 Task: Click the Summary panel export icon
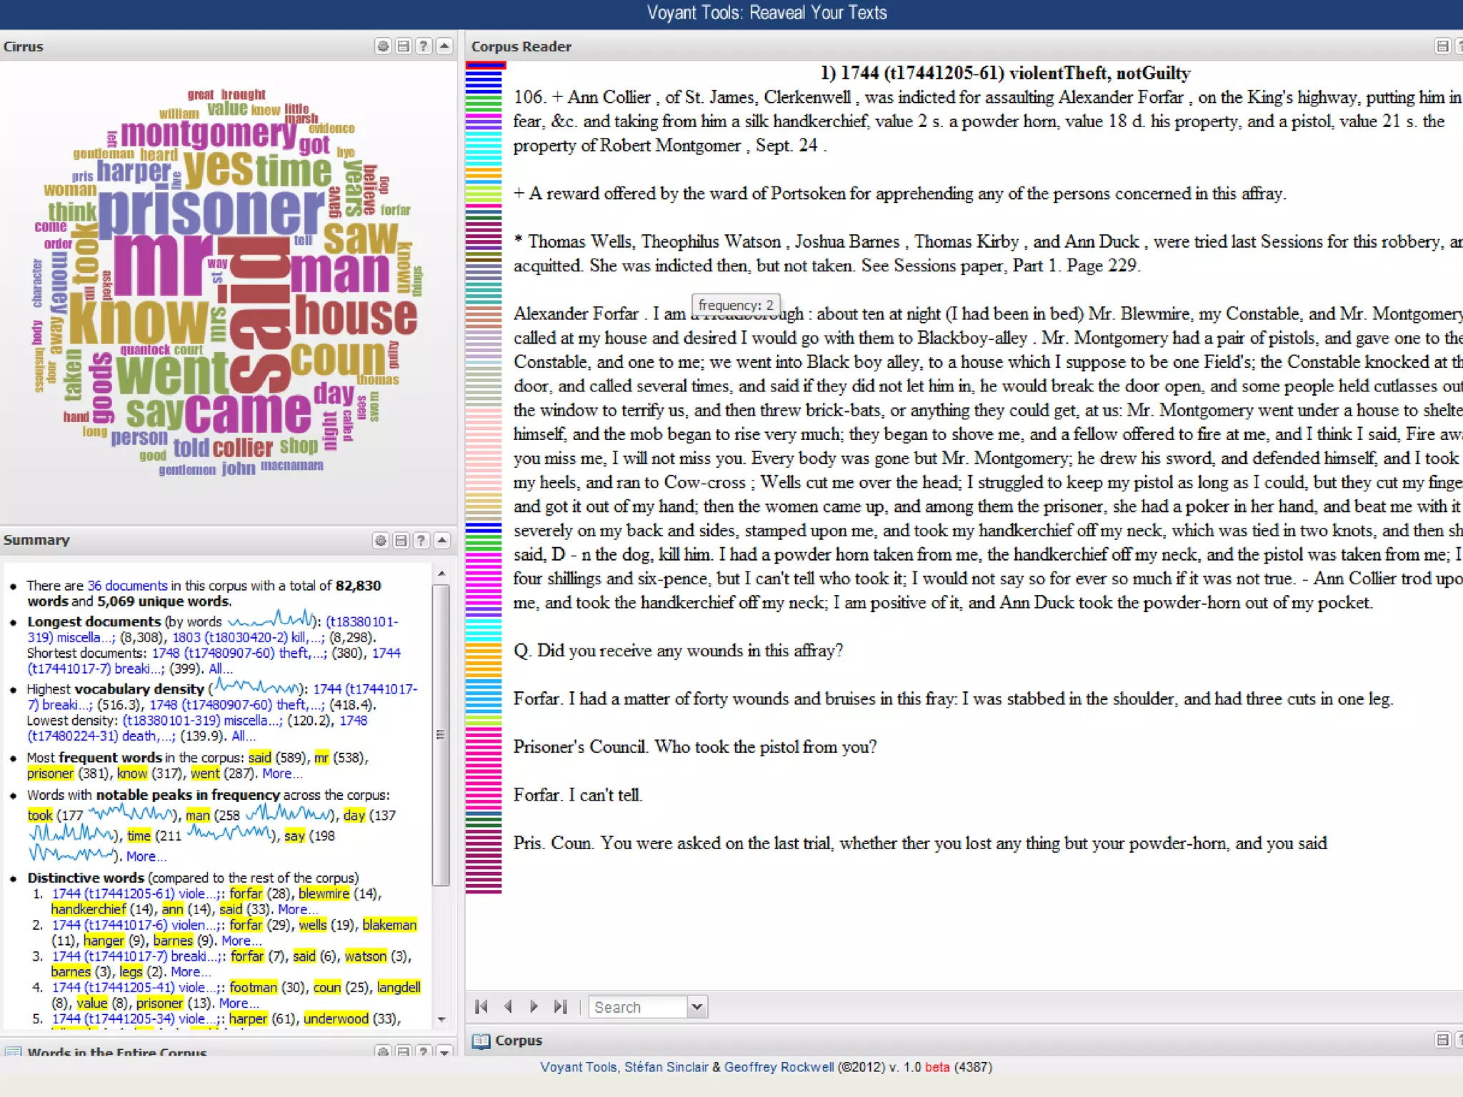pyautogui.click(x=401, y=541)
